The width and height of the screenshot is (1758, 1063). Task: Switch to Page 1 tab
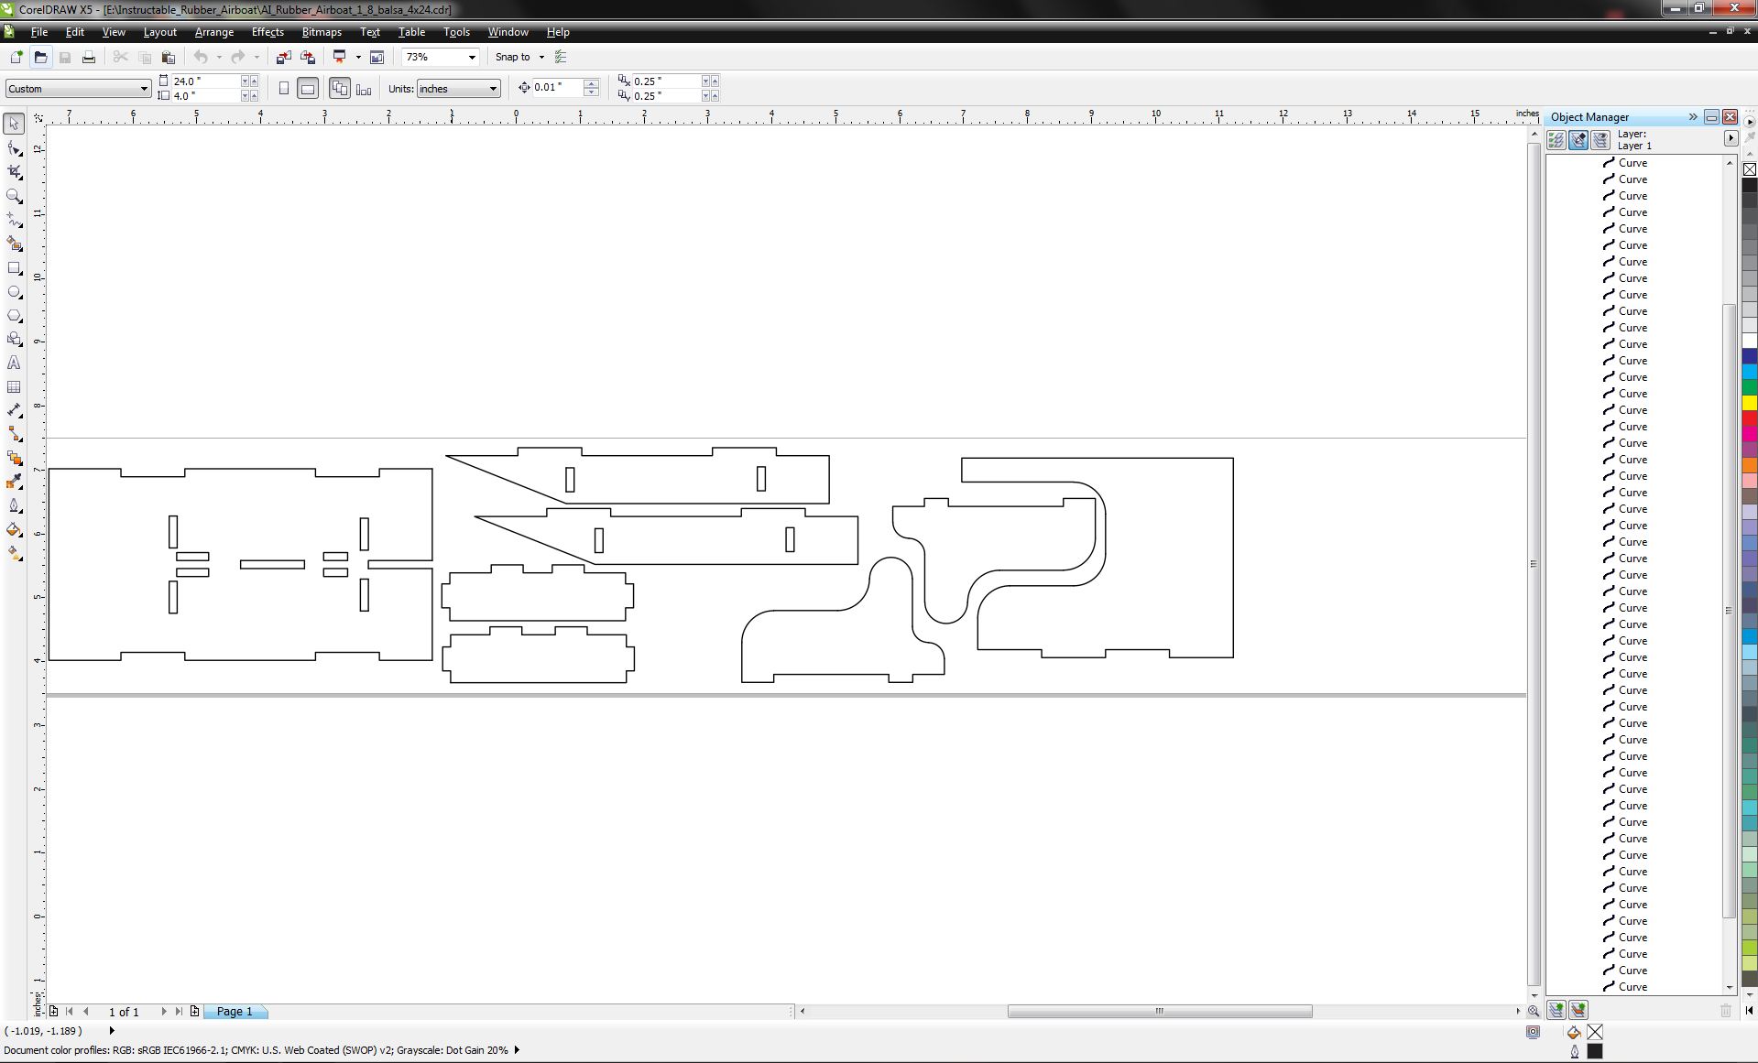[x=235, y=1012]
